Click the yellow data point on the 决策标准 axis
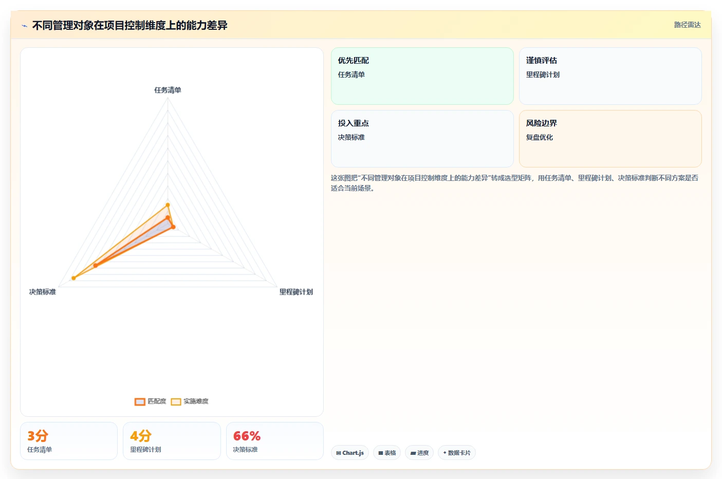This screenshot has width=722, height=479. pyautogui.click(x=73, y=278)
